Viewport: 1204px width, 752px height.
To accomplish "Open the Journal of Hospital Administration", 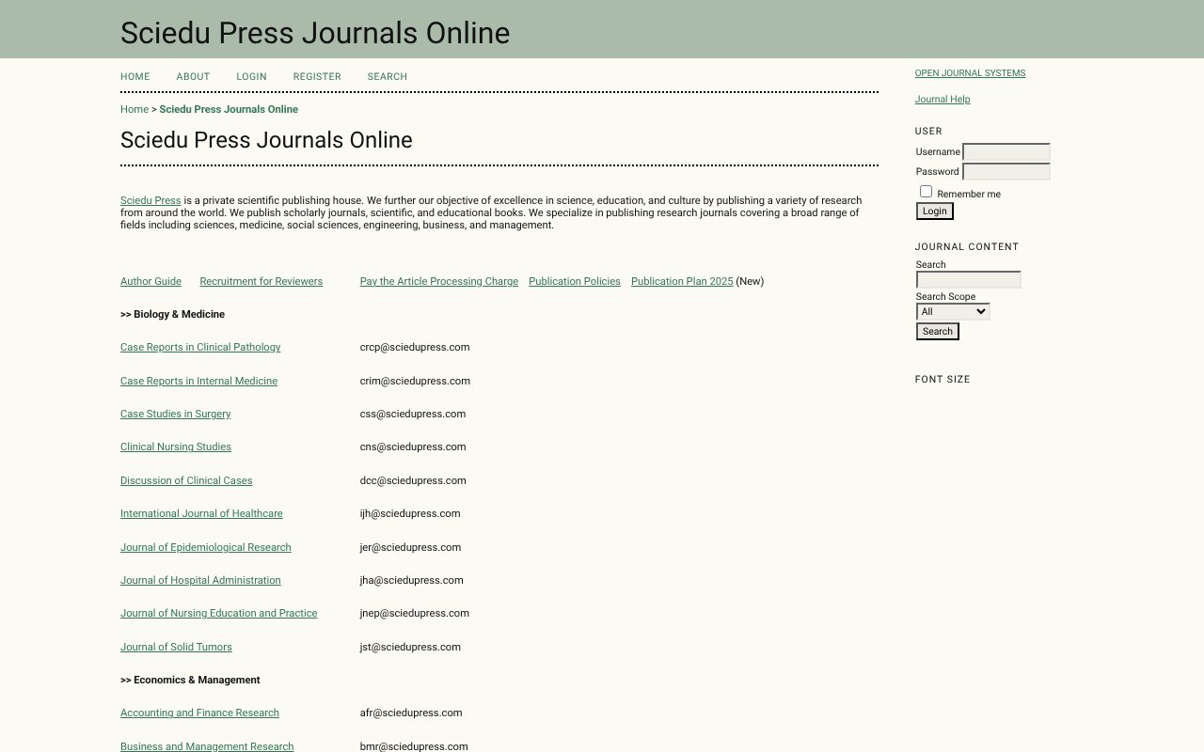I will pos(200,580).
